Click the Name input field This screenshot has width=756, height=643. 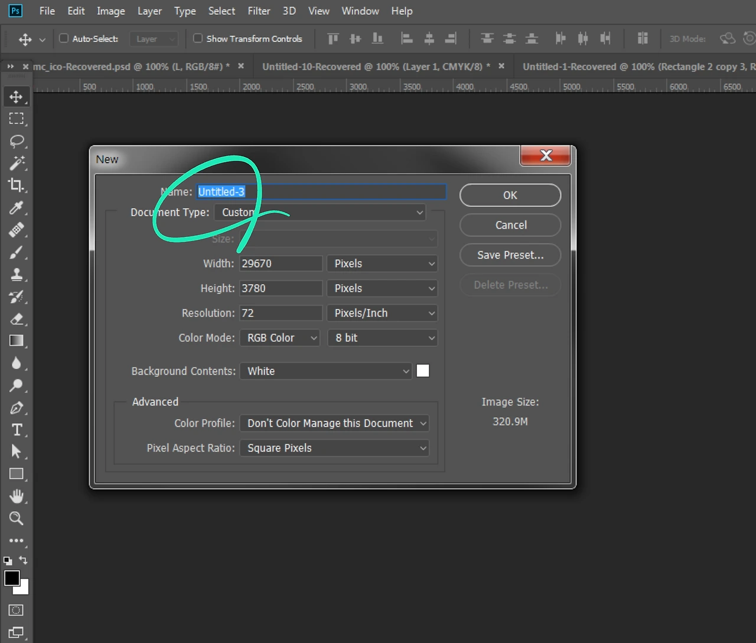click(x=321, y=191)
